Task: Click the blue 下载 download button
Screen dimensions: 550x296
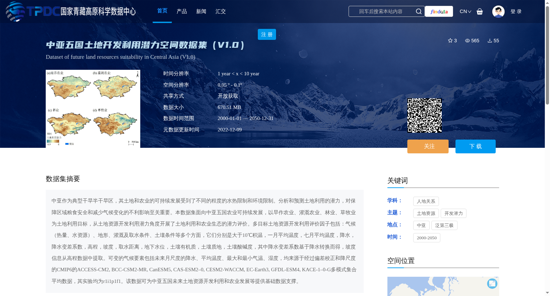Action: pyautogui.click(x=475, y=146)
